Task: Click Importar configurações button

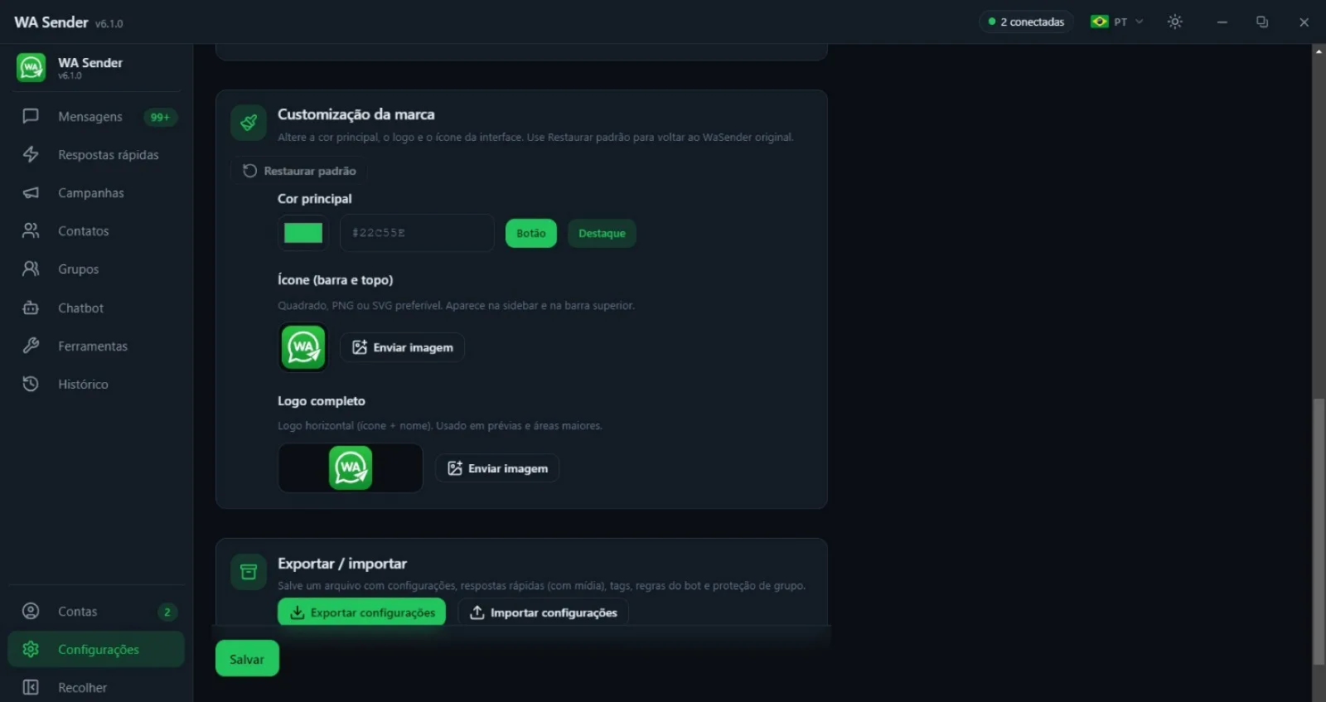Action: pos(544,612)
